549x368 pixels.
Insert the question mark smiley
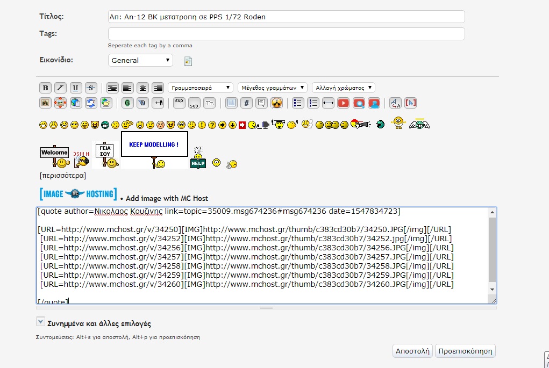coord(212,125)
